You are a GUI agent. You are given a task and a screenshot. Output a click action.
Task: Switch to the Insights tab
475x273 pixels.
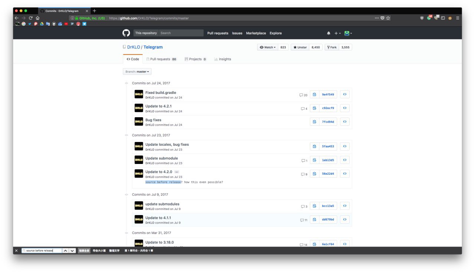[222, 59]
